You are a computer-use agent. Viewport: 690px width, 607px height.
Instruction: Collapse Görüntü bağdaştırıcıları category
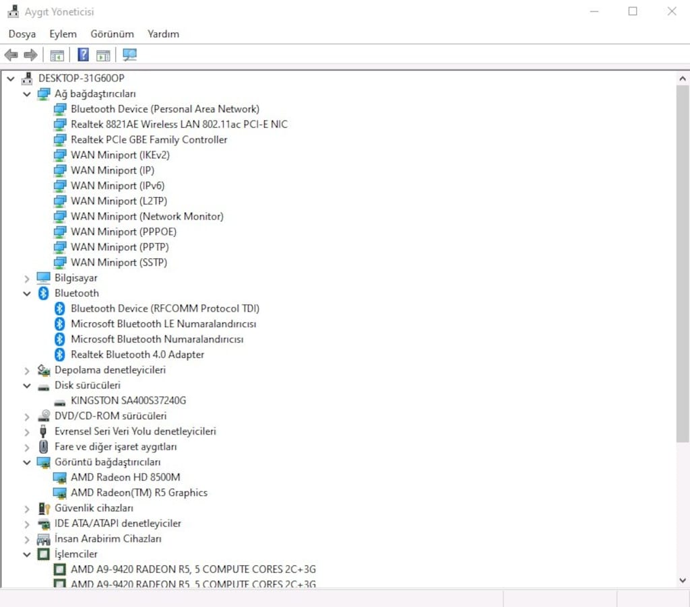pos(27,462)
